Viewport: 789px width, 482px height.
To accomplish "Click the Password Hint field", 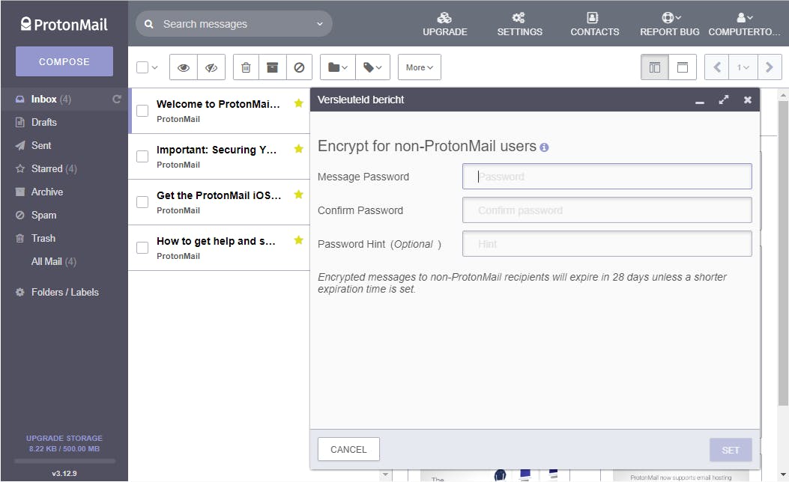I will [607, 244].
